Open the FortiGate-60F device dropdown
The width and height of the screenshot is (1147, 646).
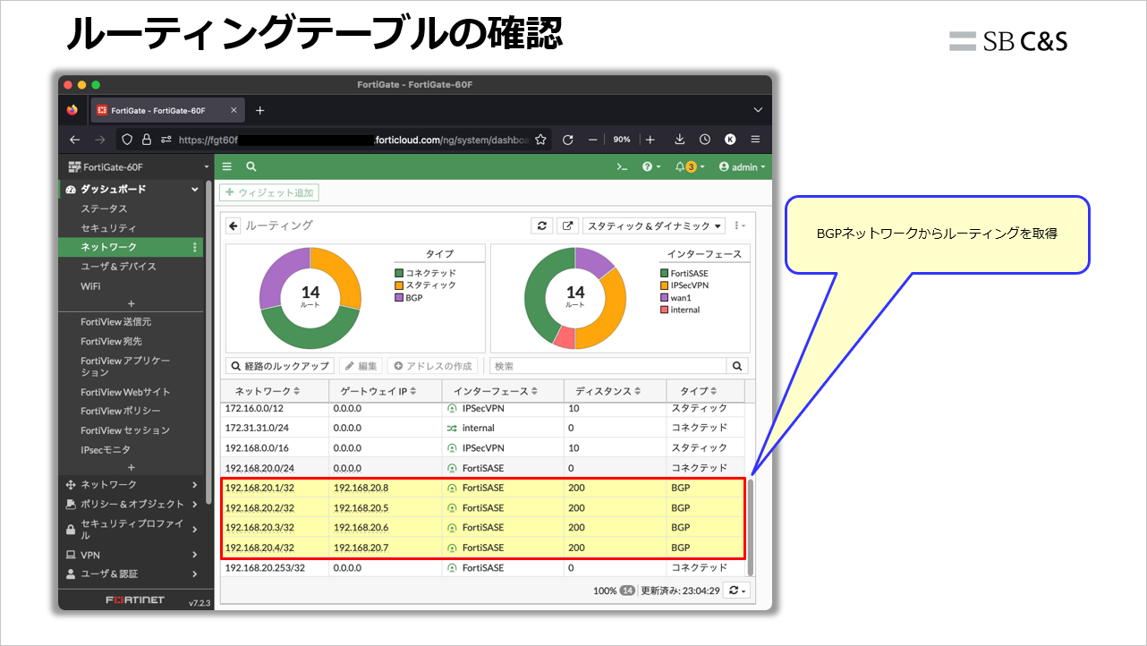(x=137, y=167)
